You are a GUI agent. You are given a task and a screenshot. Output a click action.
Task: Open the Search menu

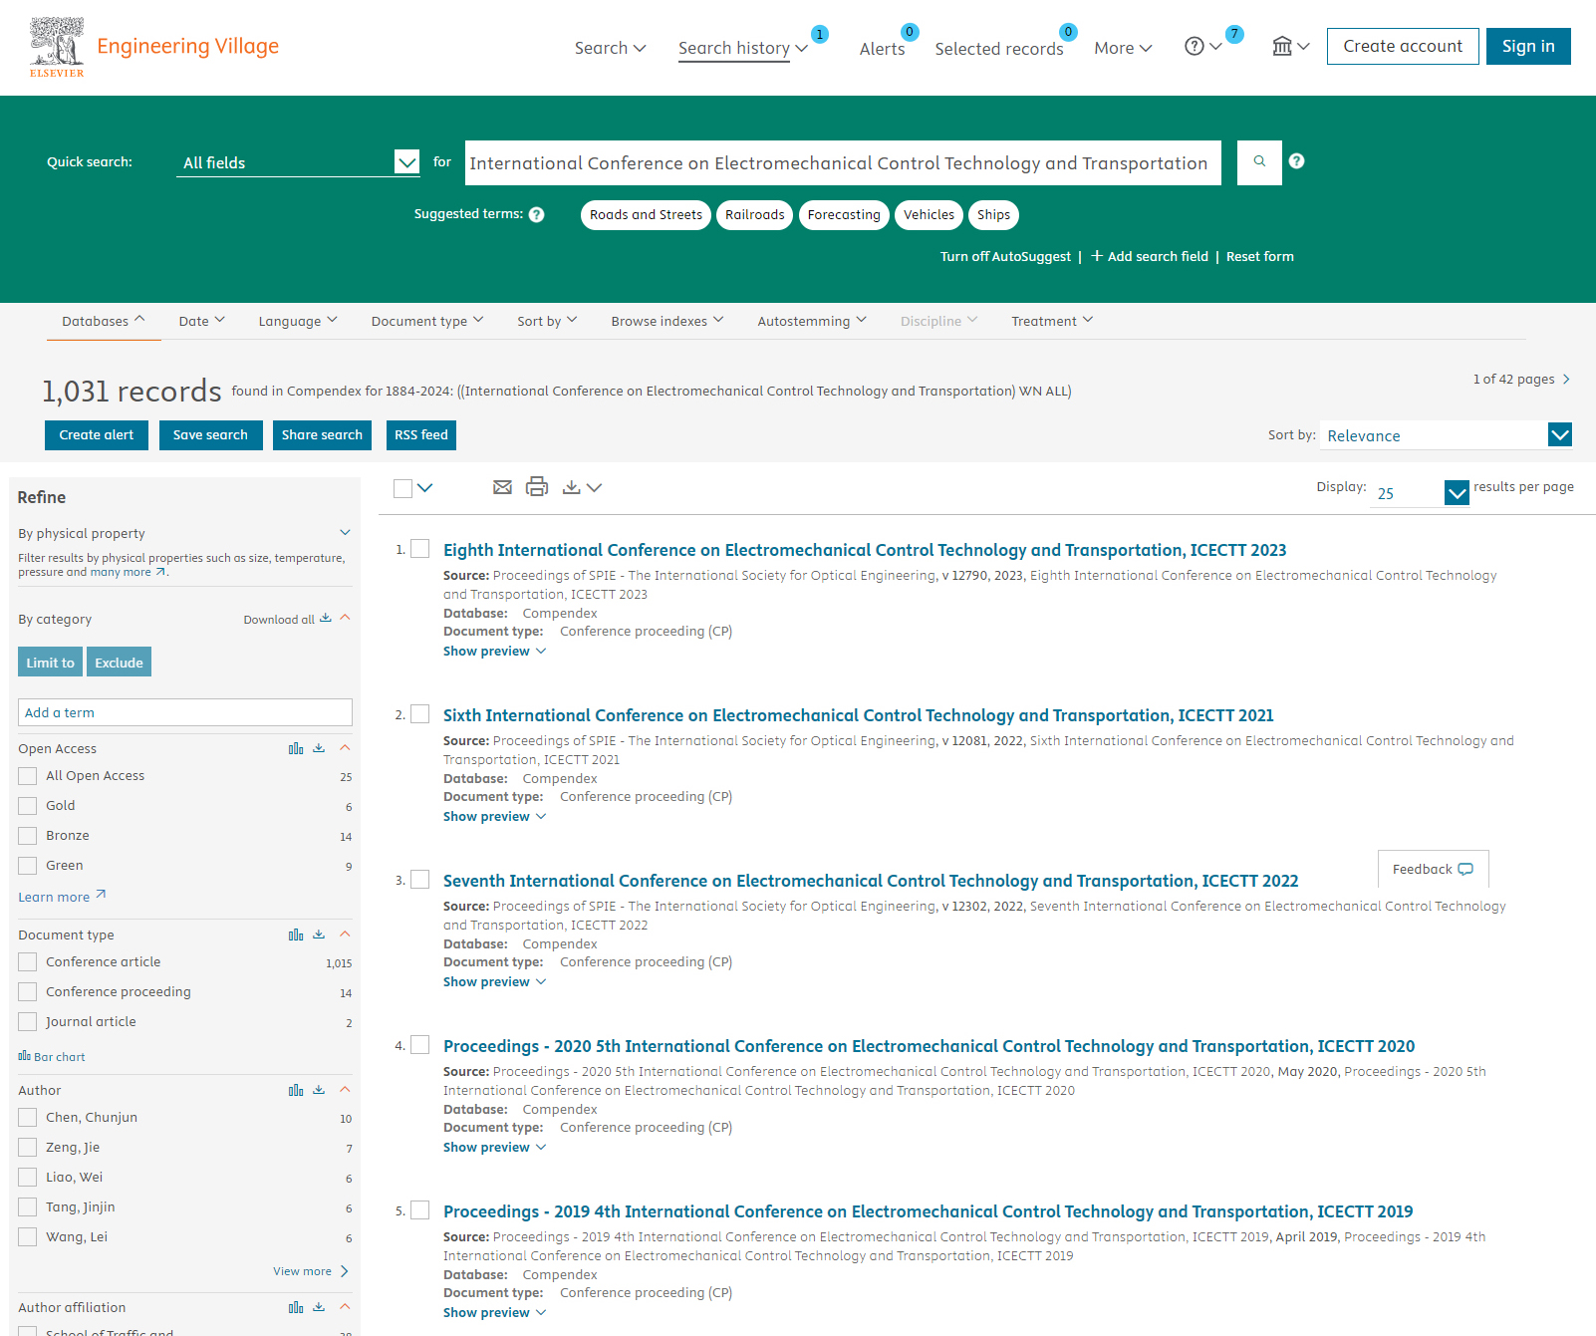610,48
